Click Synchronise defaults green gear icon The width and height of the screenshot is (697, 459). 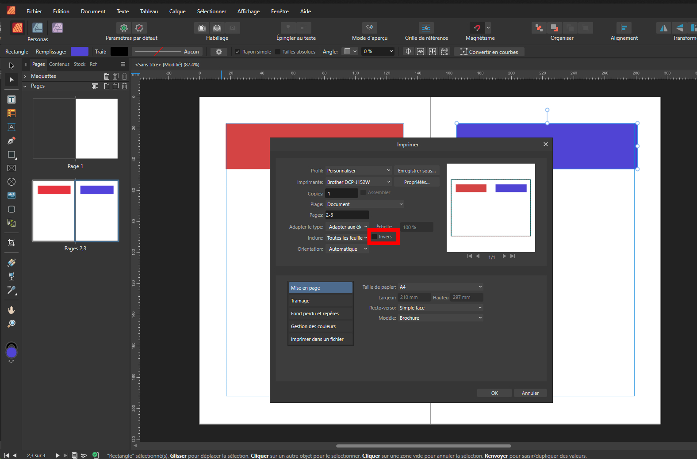point(124,28)
